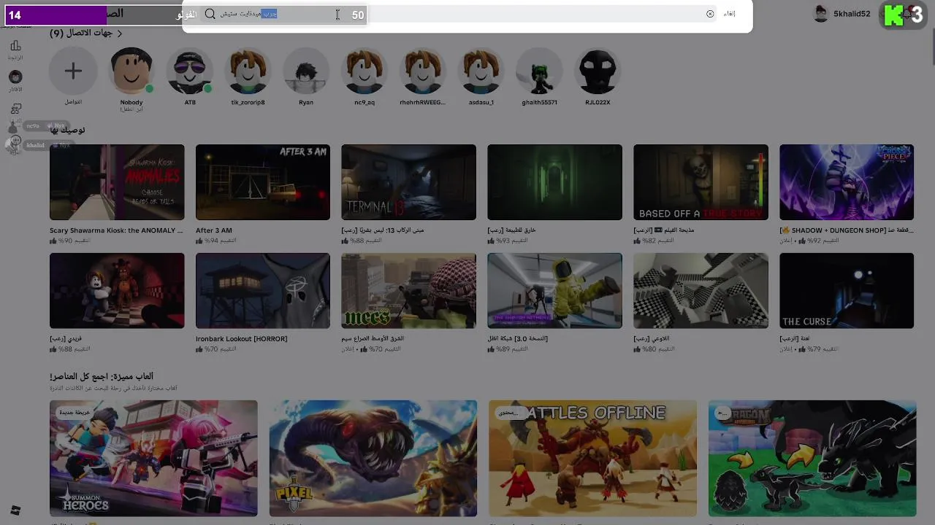935x525 pixels.
Task: Click the Roblox logo icon at sidebar bottom
Action: (x=15, y=510)
